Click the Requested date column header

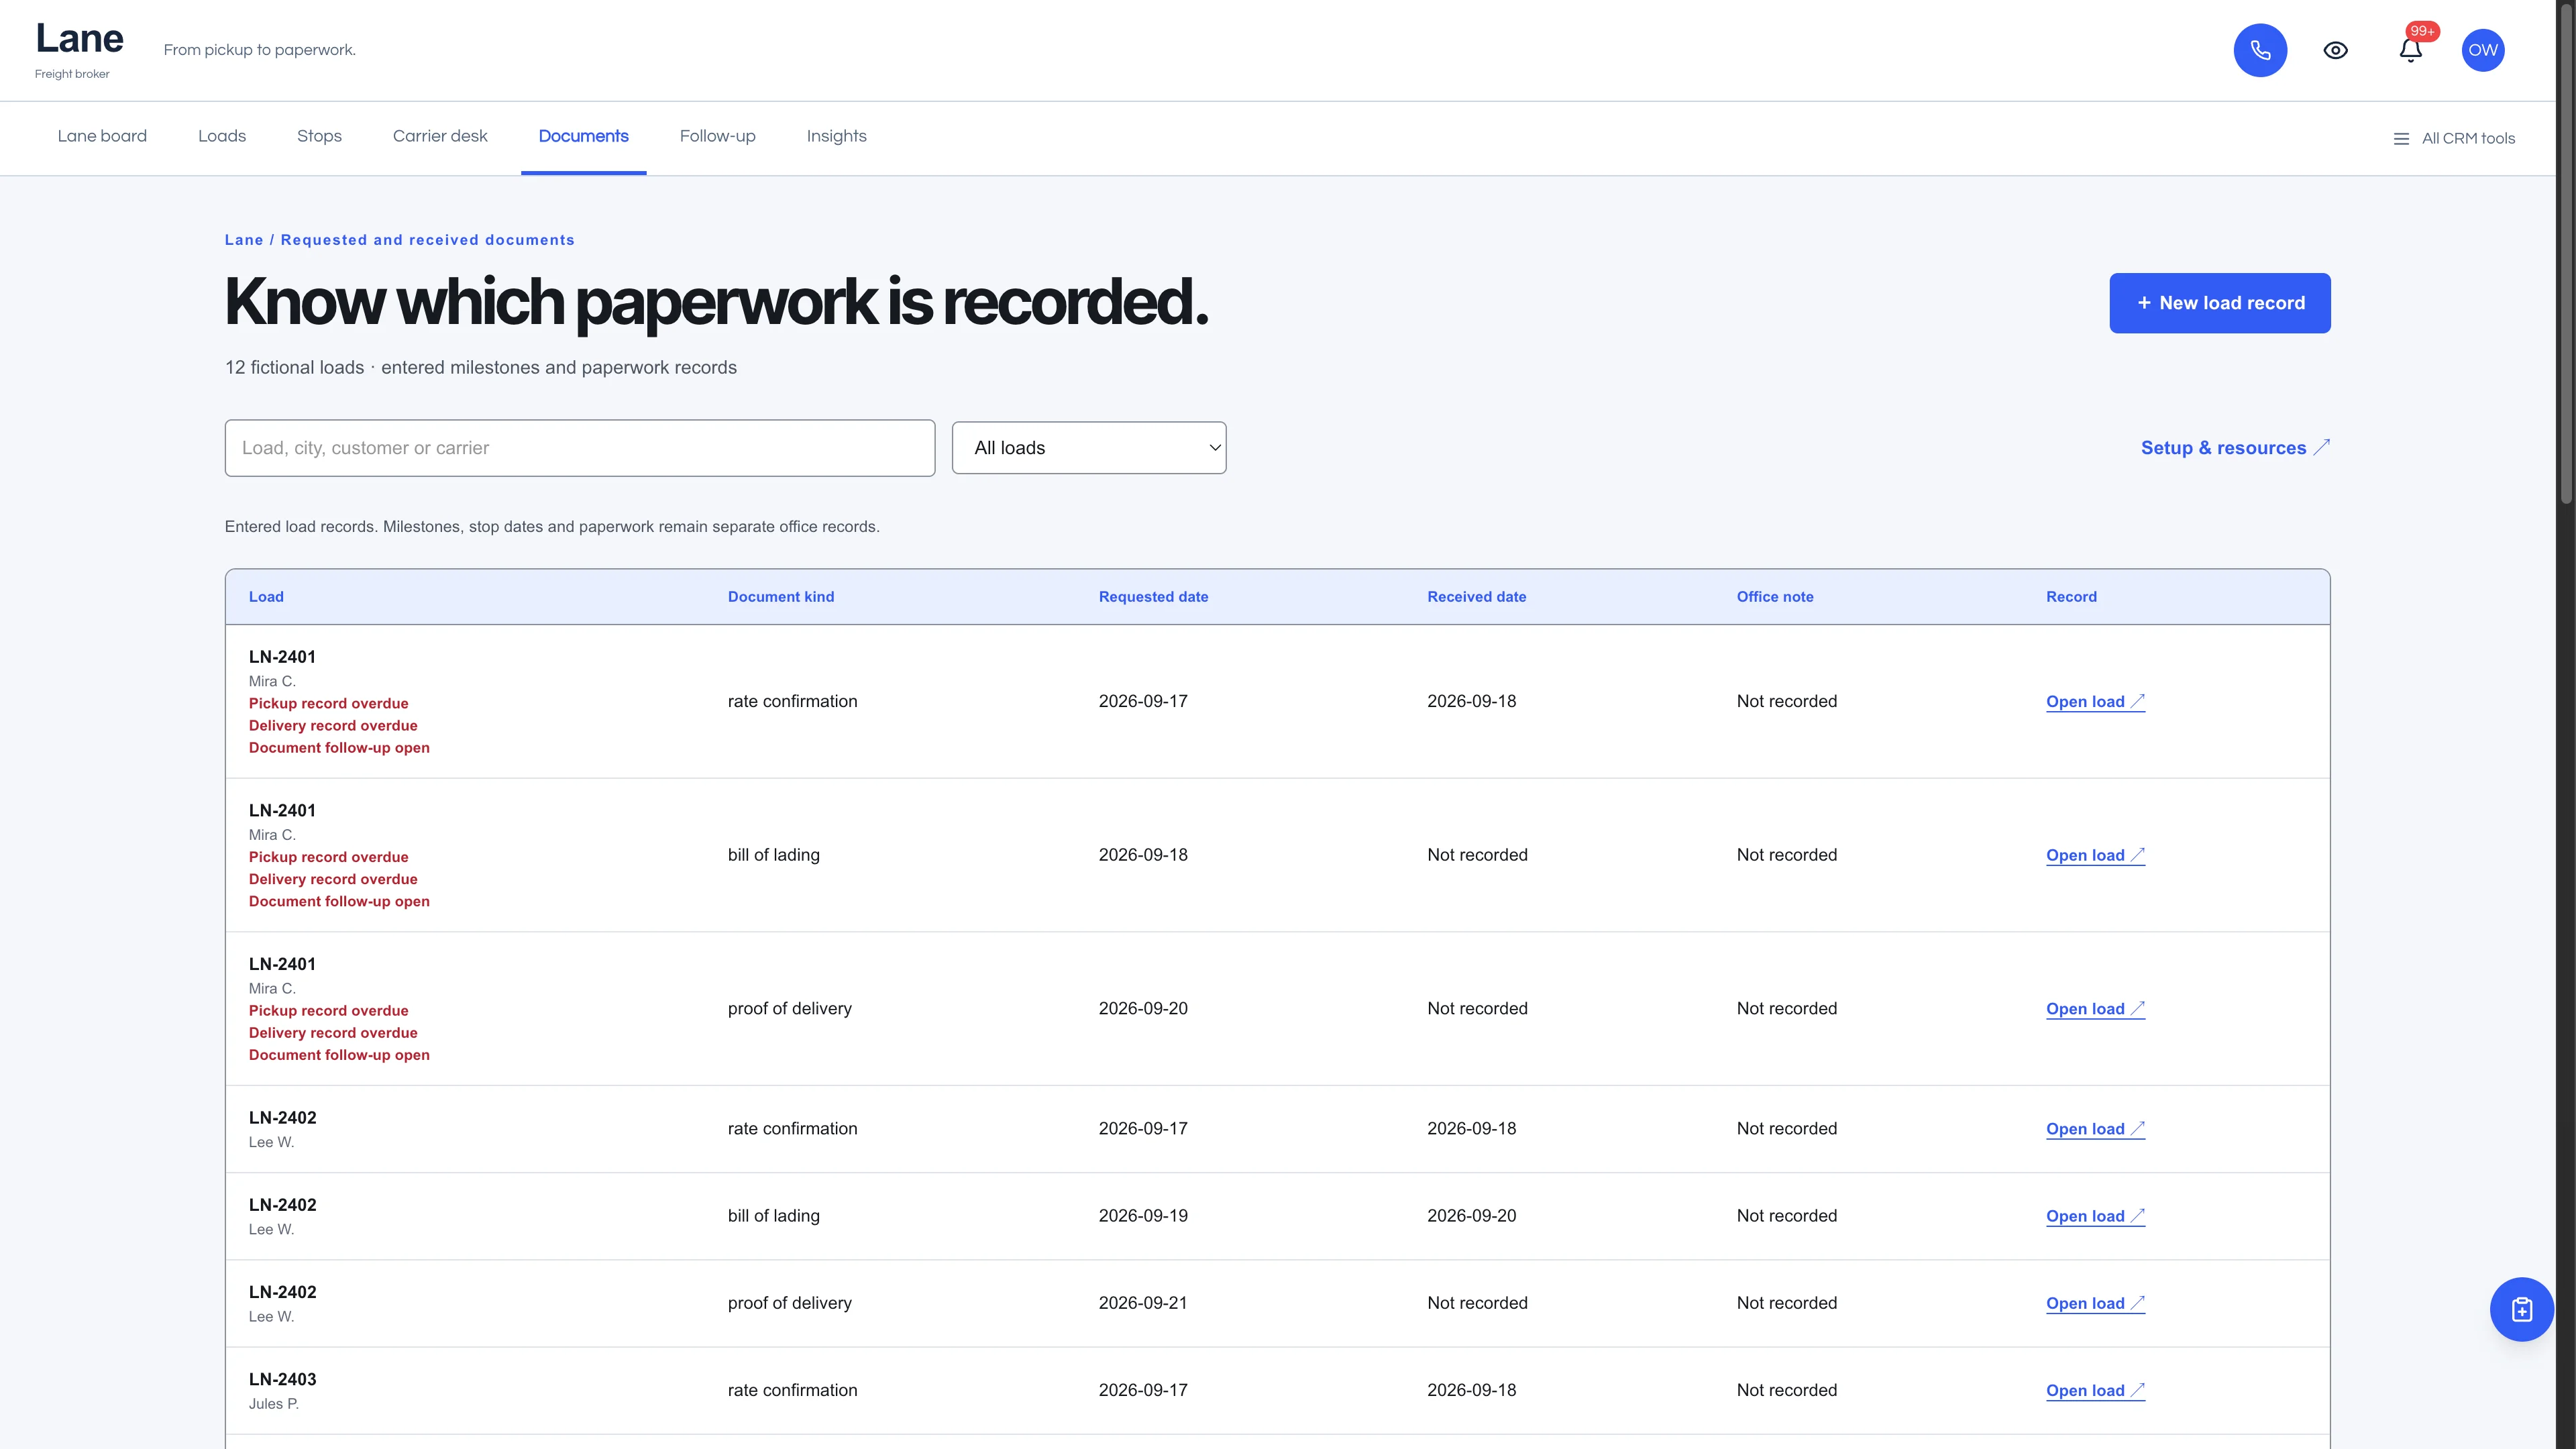(1153, 597)
